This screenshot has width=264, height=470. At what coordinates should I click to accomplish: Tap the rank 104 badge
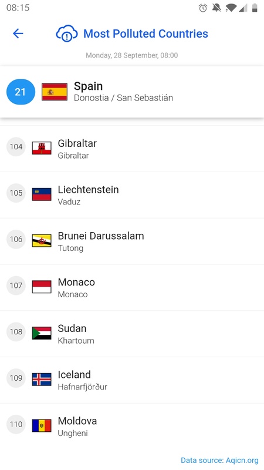(x=16, y=146)
